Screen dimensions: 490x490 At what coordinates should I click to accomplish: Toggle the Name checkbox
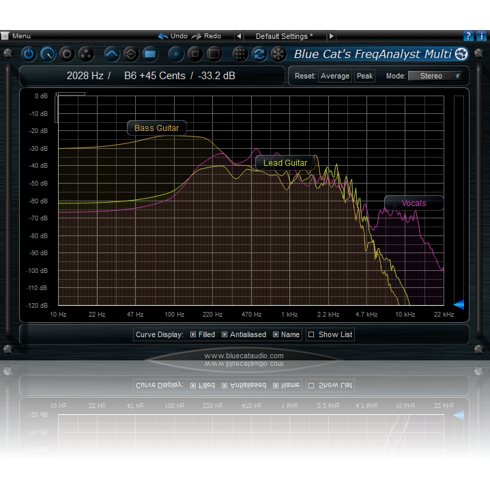pos(276,334)
